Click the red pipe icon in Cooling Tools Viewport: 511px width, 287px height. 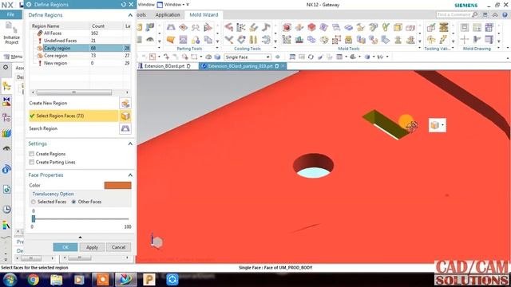click(x=229, y=27)
